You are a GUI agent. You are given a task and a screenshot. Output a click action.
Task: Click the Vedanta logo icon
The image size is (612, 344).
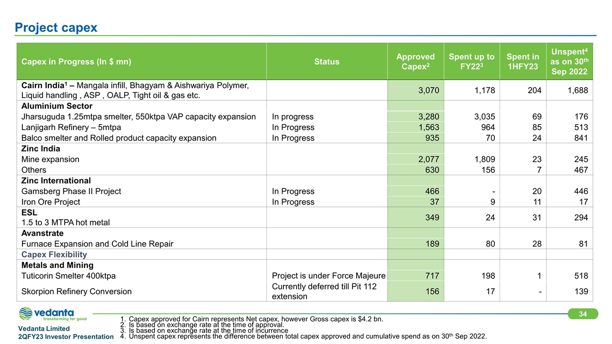(25, 314)
